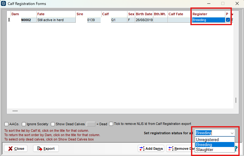
Task: Click the Register cell showing Breeding
Action: point(208,20)
